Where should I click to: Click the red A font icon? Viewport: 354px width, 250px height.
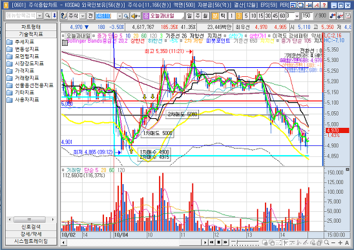tap(317, 5)
